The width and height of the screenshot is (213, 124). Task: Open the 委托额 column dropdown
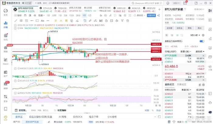[200, 51]
